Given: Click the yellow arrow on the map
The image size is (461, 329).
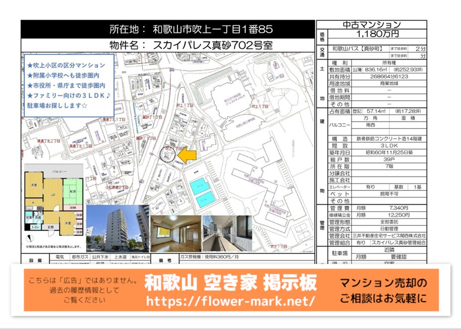Looking at the screenshot, I should [187, 155].
